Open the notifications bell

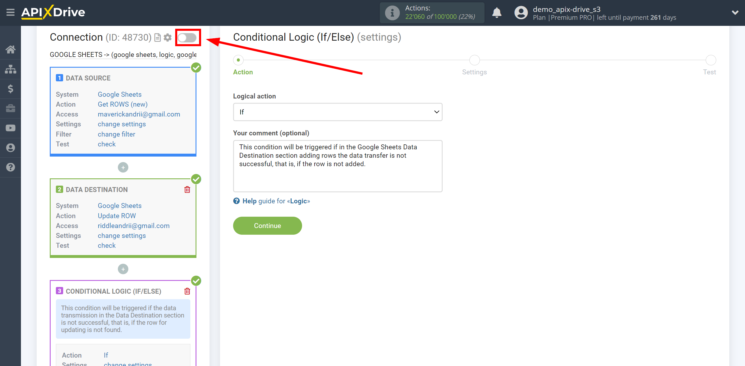[497, 12]
